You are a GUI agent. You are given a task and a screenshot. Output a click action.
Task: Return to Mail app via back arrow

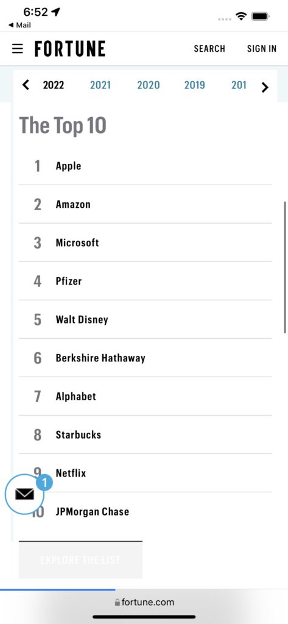tap(19, 25)
